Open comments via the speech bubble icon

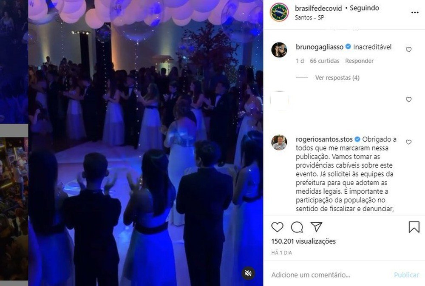pyautogui.click(x=297, y=227)
